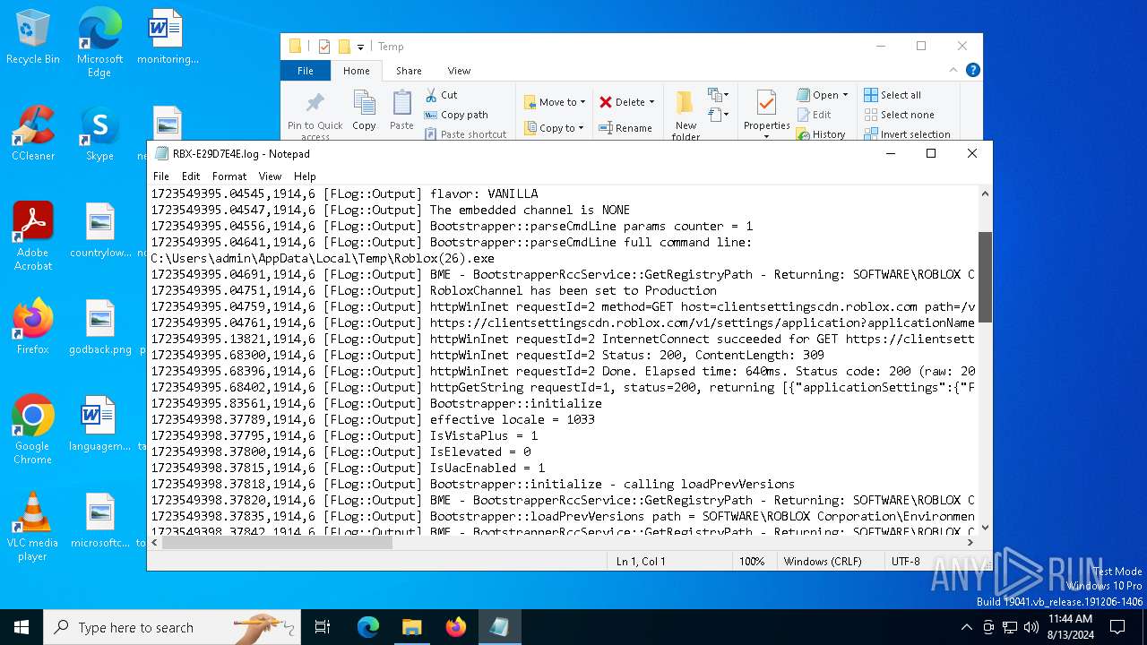Open the Easy access dropdown in Explorer ribbon
This screenshot has width=1147, height=645.
[x=717, y=115]
